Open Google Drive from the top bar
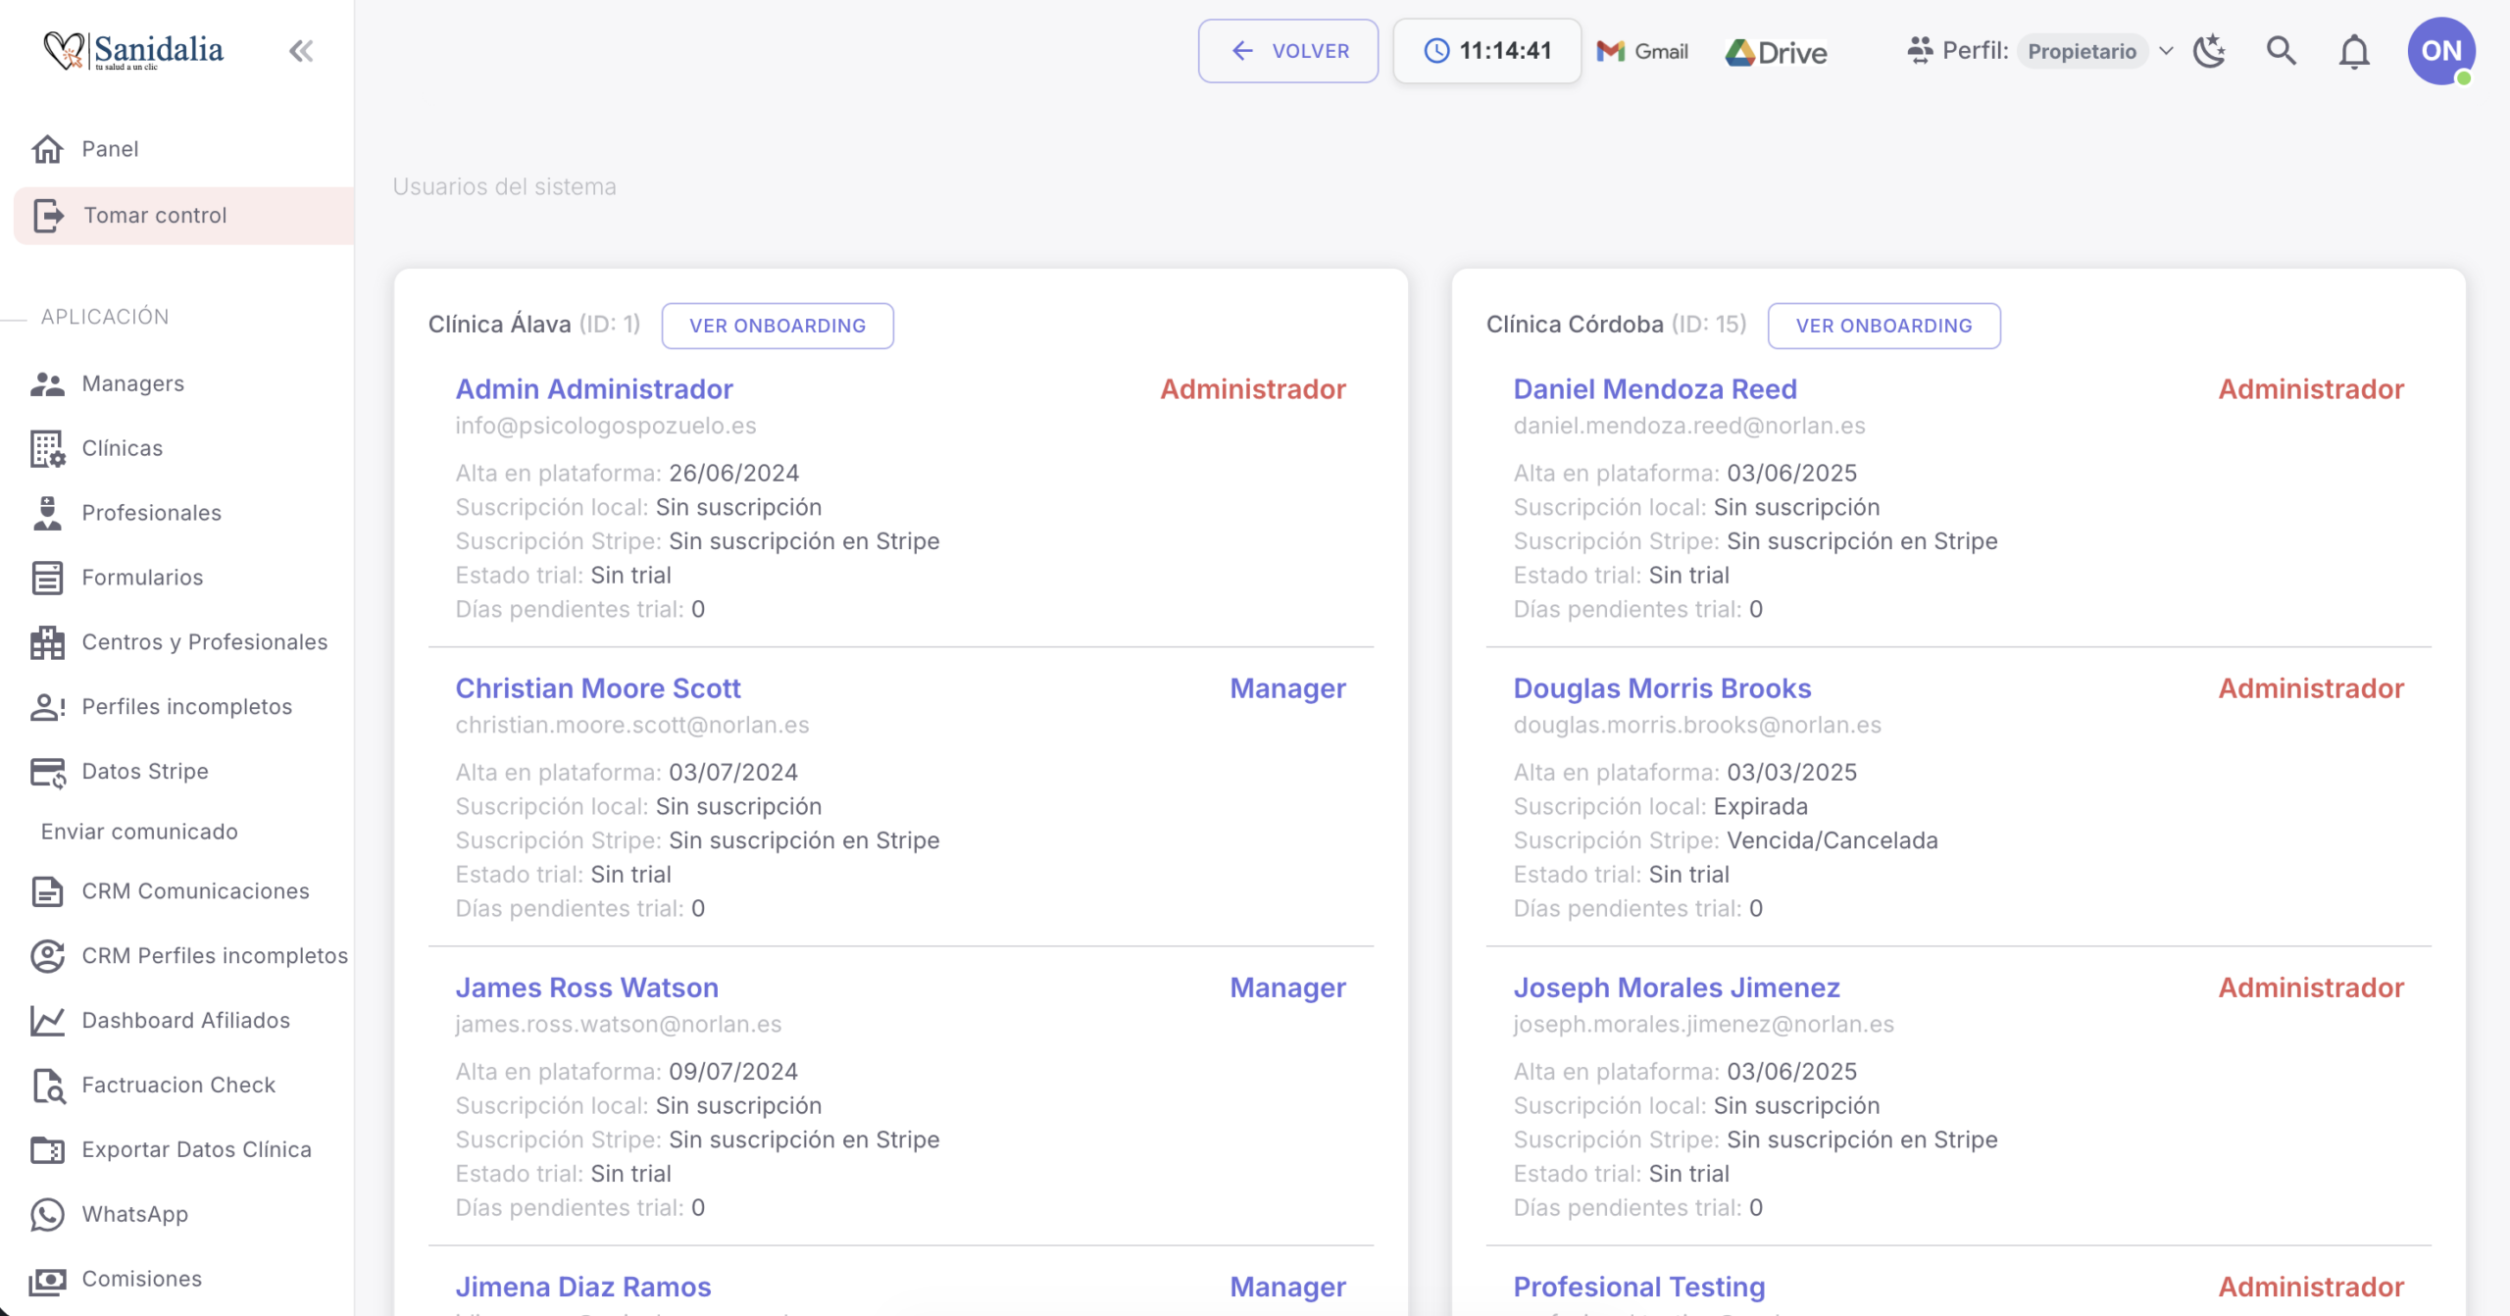This screenshot has width=2510, height=1316. pyautogui.click(x=1776, y=52)
